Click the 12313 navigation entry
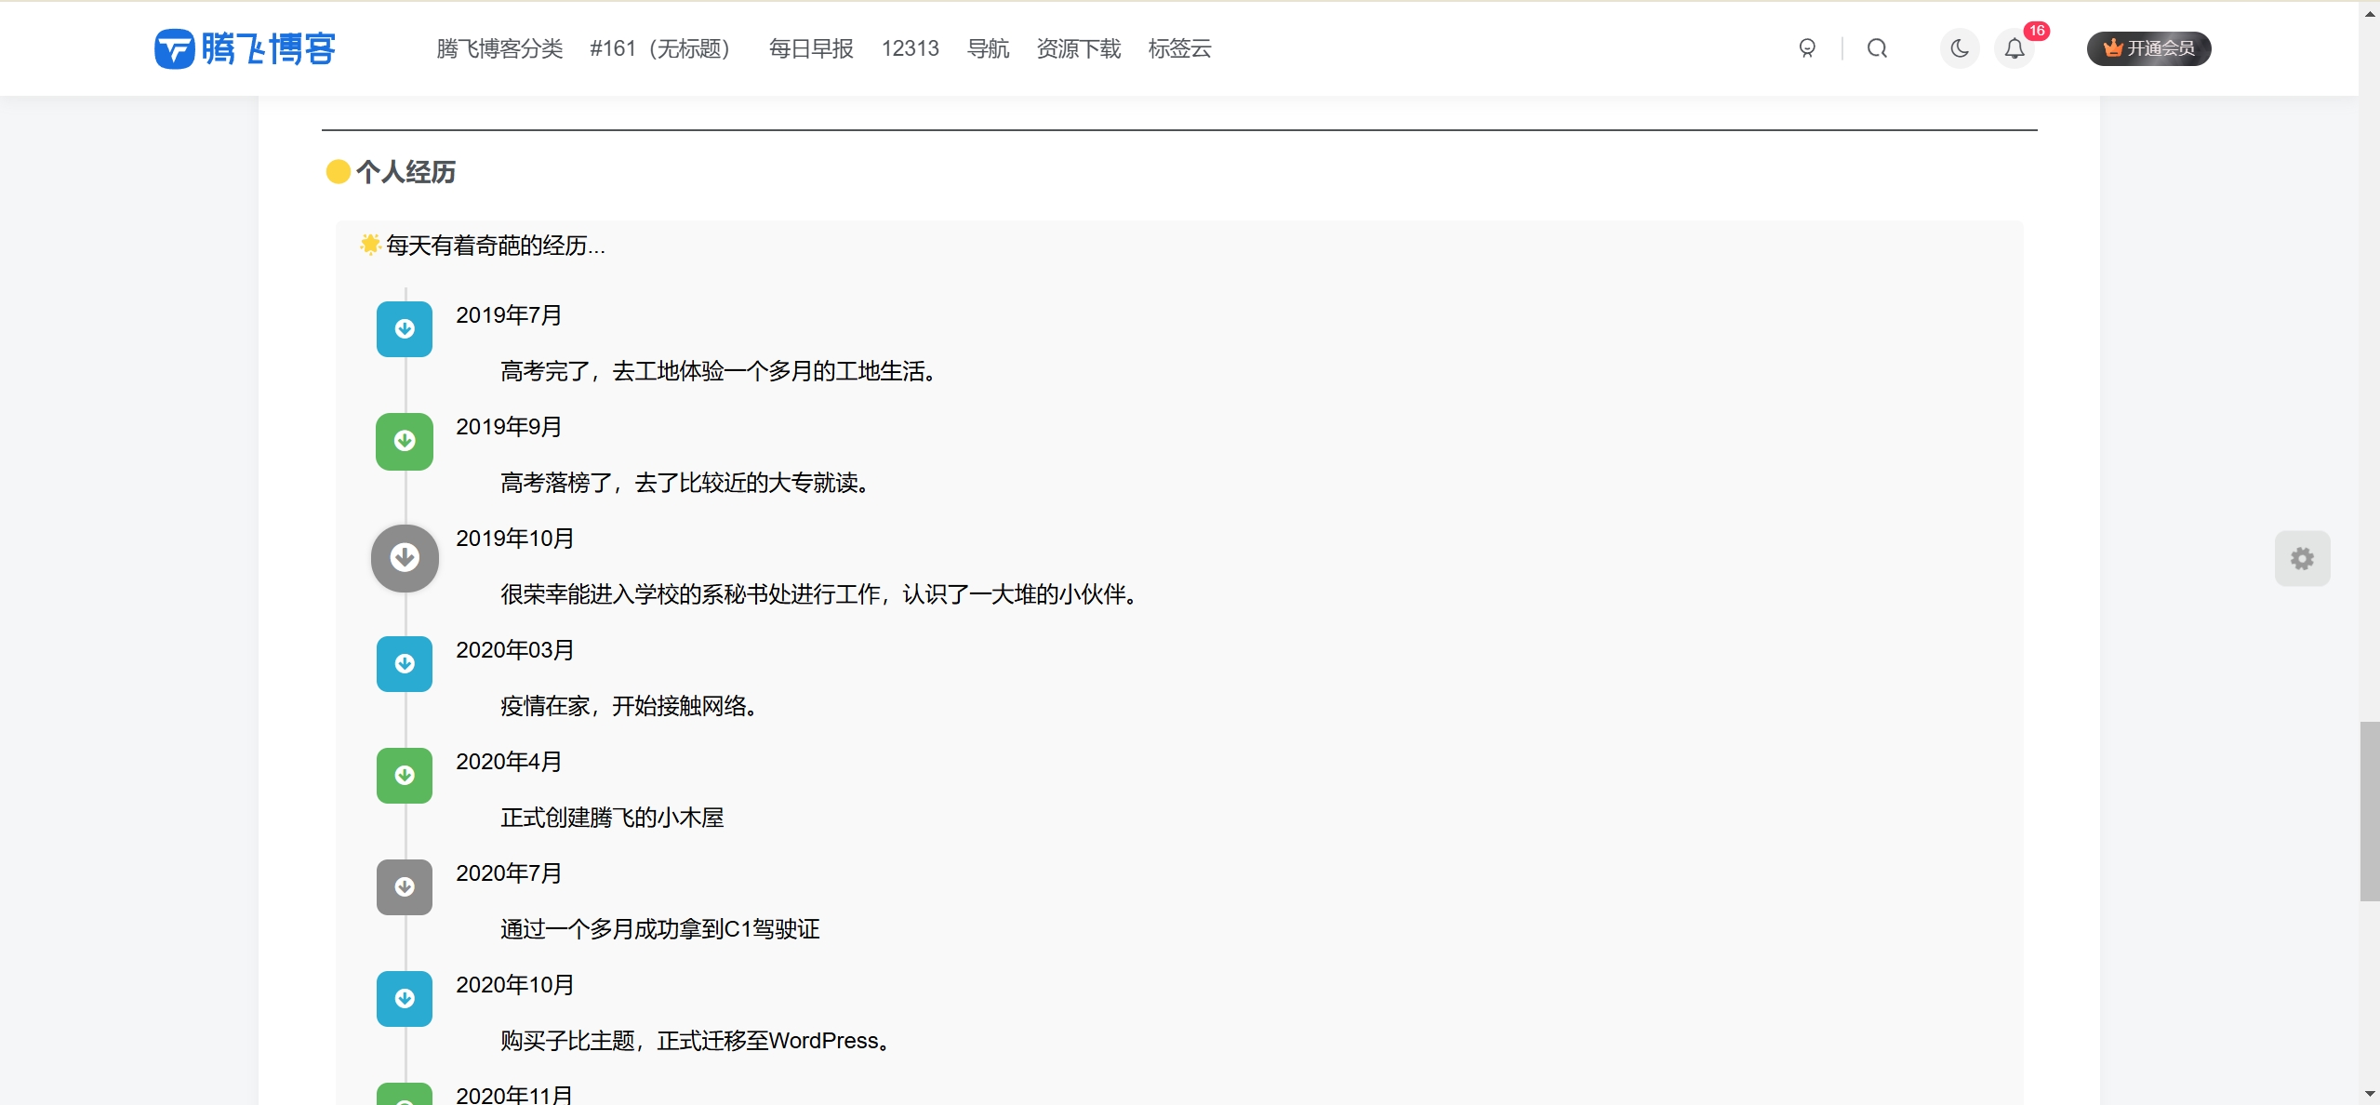 coord(910,48)
